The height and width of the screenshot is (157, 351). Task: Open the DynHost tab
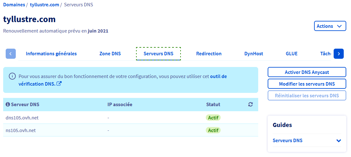click(253, 54)
